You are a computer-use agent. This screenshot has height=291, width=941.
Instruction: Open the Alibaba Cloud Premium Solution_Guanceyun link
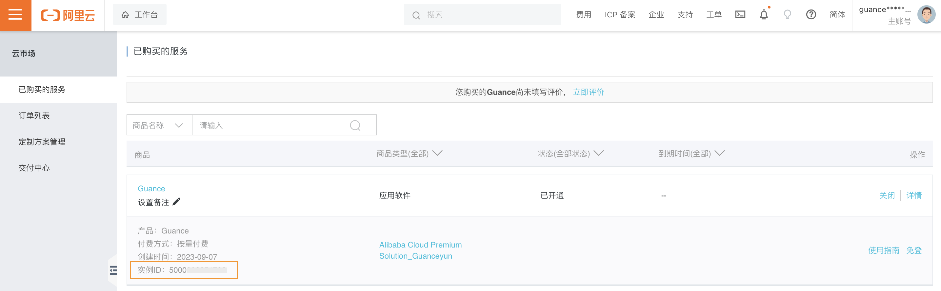420,250
